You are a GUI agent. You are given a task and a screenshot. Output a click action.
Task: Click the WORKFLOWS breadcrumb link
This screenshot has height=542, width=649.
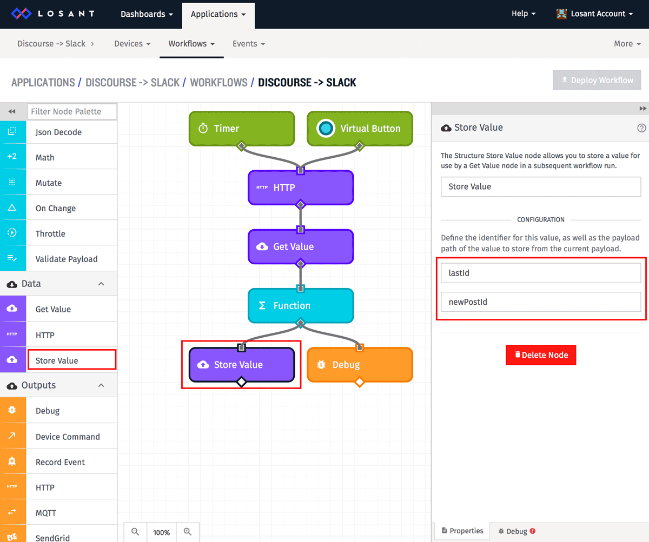click(219, 83)
